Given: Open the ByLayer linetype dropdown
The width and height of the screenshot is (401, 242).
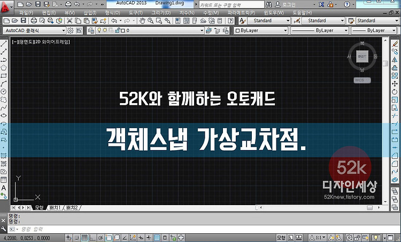Looking at the screenshot, I should click(319, 30).
